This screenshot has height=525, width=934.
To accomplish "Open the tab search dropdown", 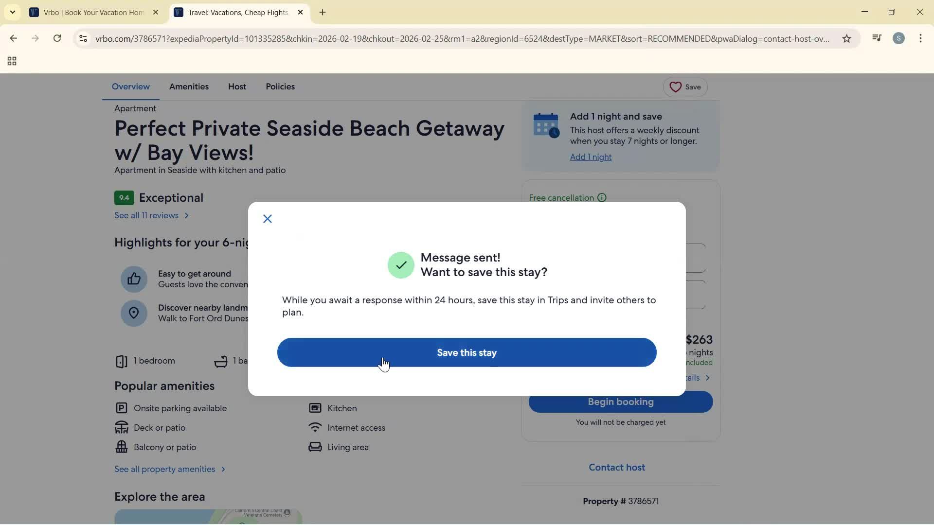I will [x=13, y=12].
